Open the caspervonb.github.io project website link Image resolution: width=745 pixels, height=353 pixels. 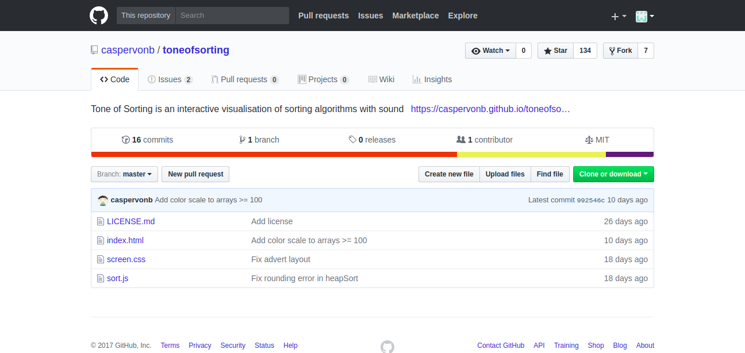pos(490,109)
